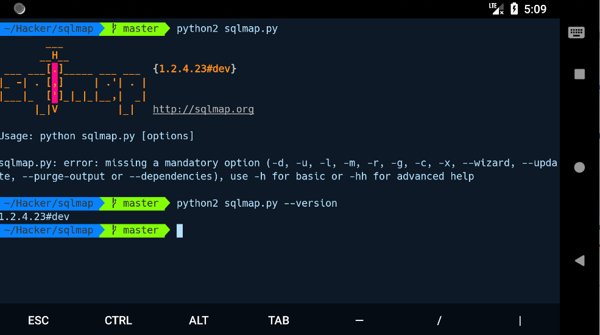Tap the LTE signal status icon
600x335 pixels.
coord(496,9)
